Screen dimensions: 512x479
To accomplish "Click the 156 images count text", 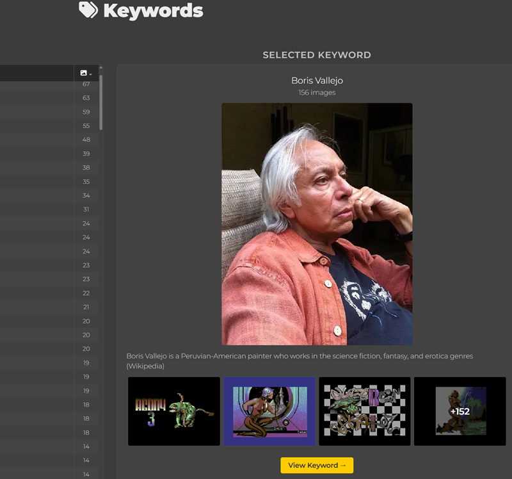I will click(x=317, y=92).
